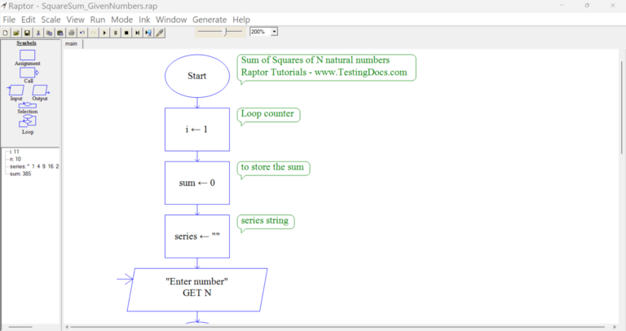
Task: Open the 200% zoom dropdown
Action: tap(274, 32)
